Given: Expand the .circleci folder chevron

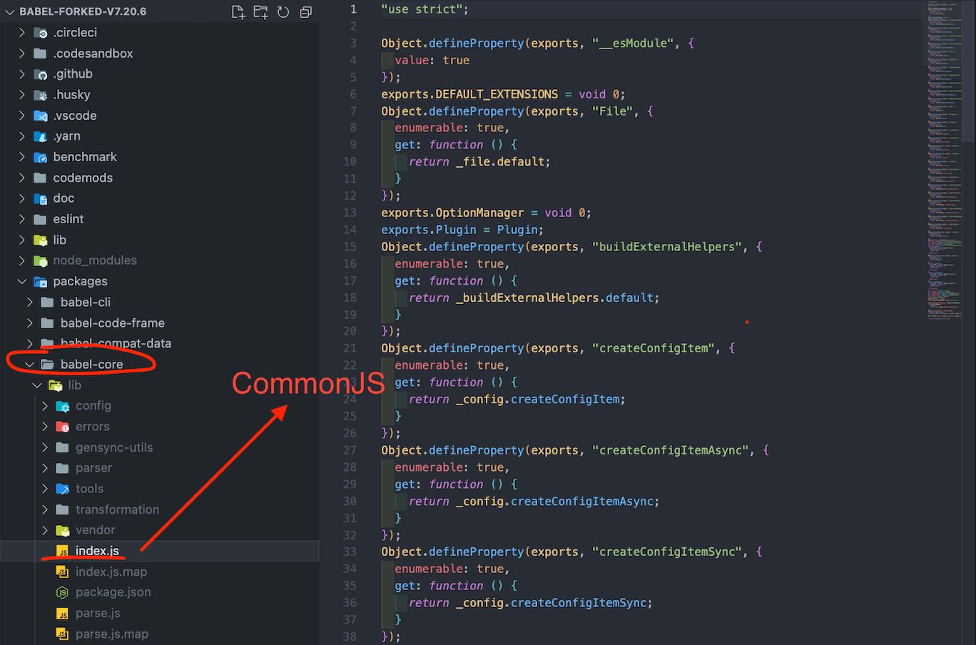Looking at the screenshot, I should tap(21, 33).
